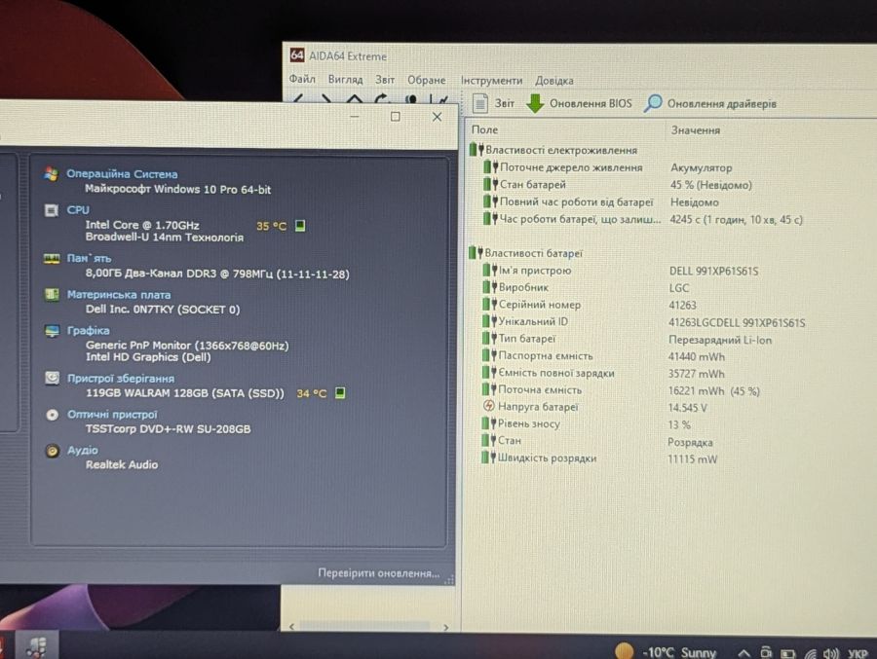Click the Windows flag OS icon
This screenshot has height=659, width=877.
tap(52, 174)
